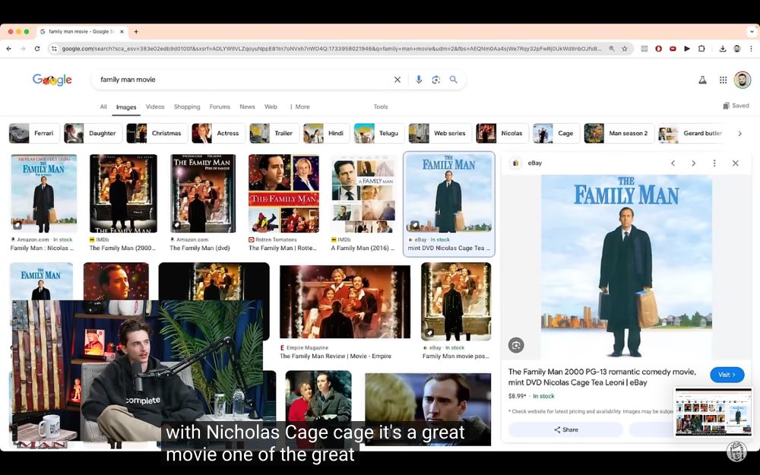Select the Images tab
Viewport: 760px width, 475px height.
tap(126, 107)
